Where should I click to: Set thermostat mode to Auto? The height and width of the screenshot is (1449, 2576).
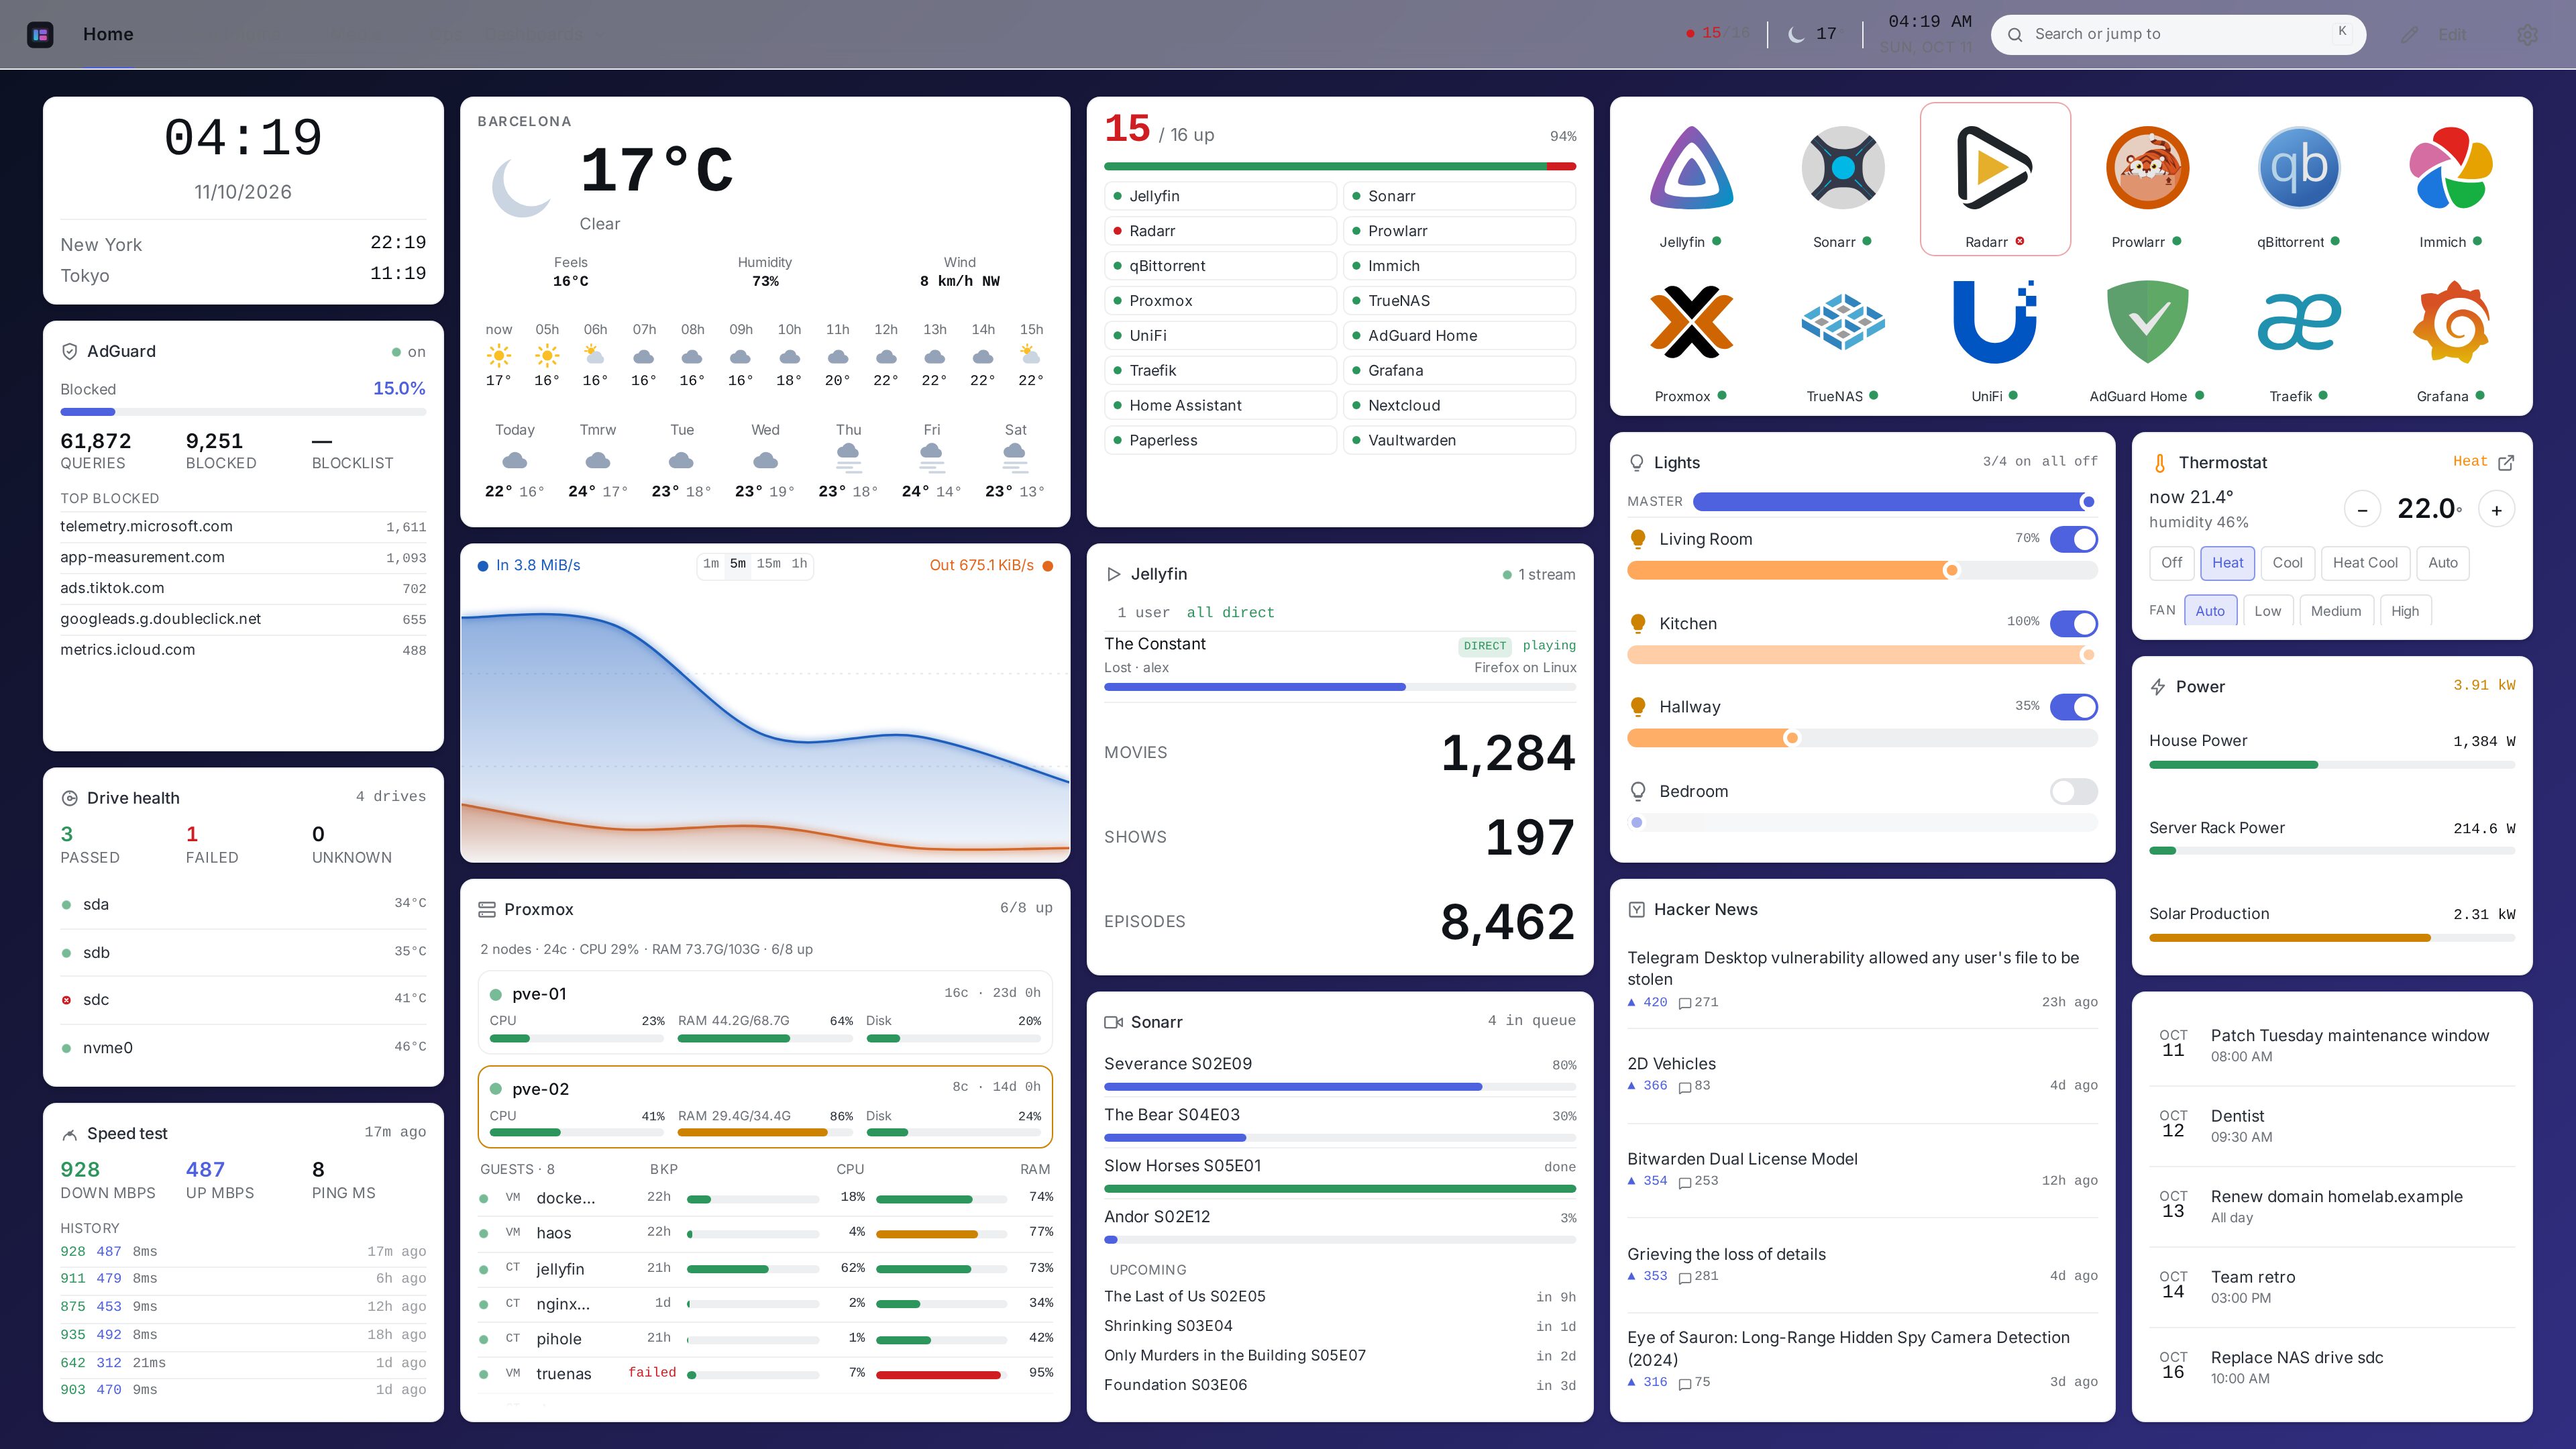point(2442,563)
